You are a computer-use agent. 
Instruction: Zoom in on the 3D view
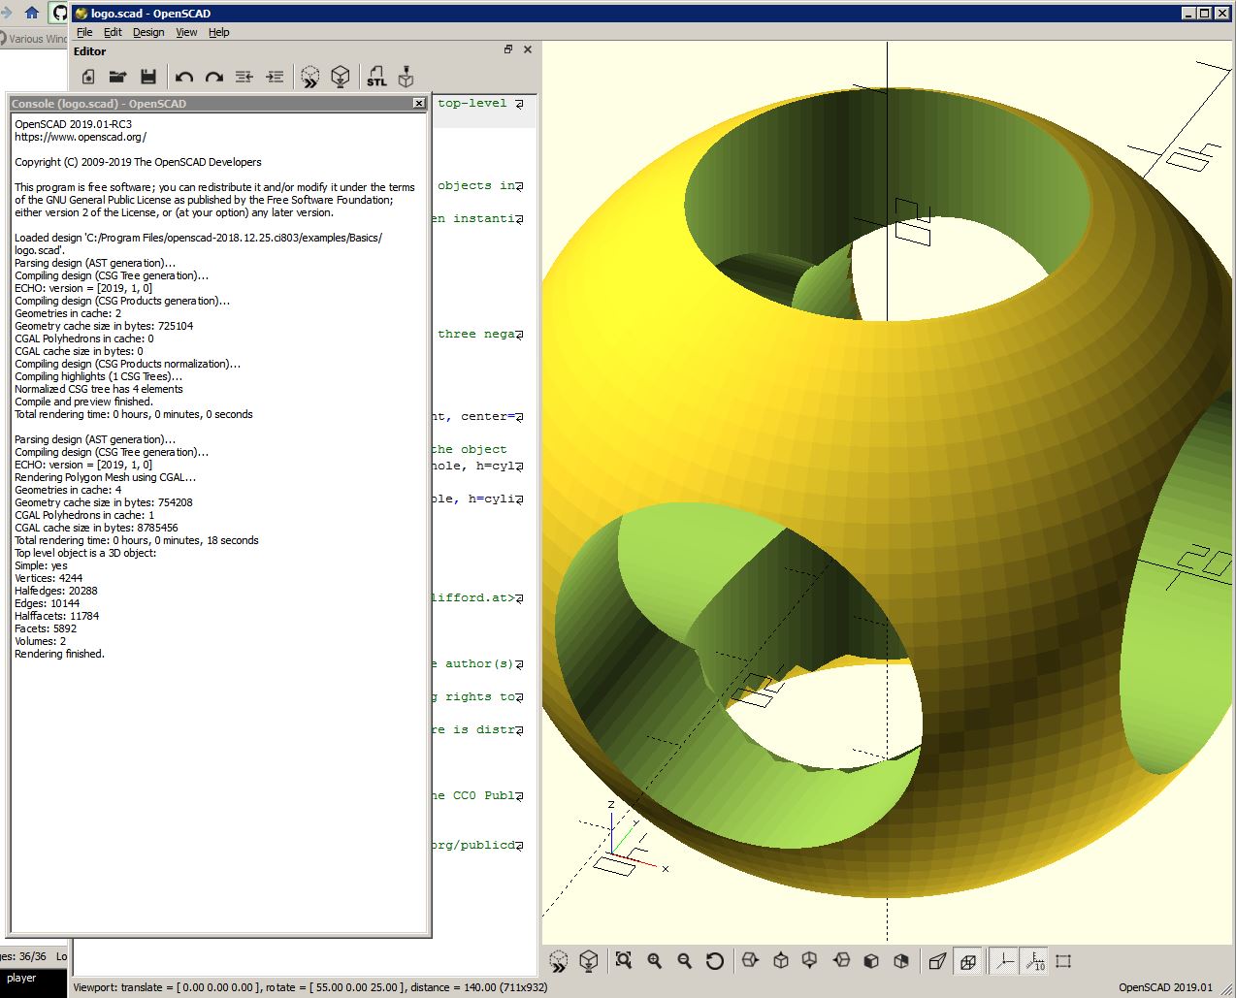655,961
